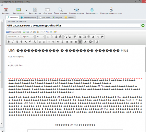146x132 pixels.
Task: Insert a bulleted list
Action: pyautogui.click(x=44, y=42)
